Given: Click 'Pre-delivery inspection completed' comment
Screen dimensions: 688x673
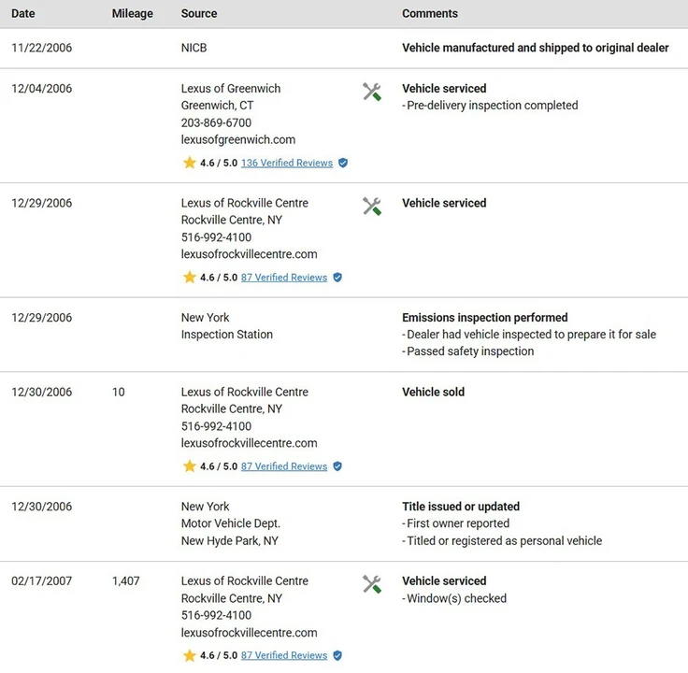Looking at the screenshot, I should click(x=490, y=106).
